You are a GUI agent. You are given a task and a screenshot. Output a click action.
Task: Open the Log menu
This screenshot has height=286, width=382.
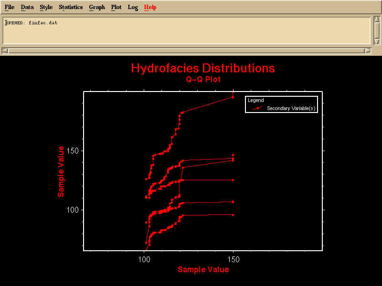pos(133,8)
